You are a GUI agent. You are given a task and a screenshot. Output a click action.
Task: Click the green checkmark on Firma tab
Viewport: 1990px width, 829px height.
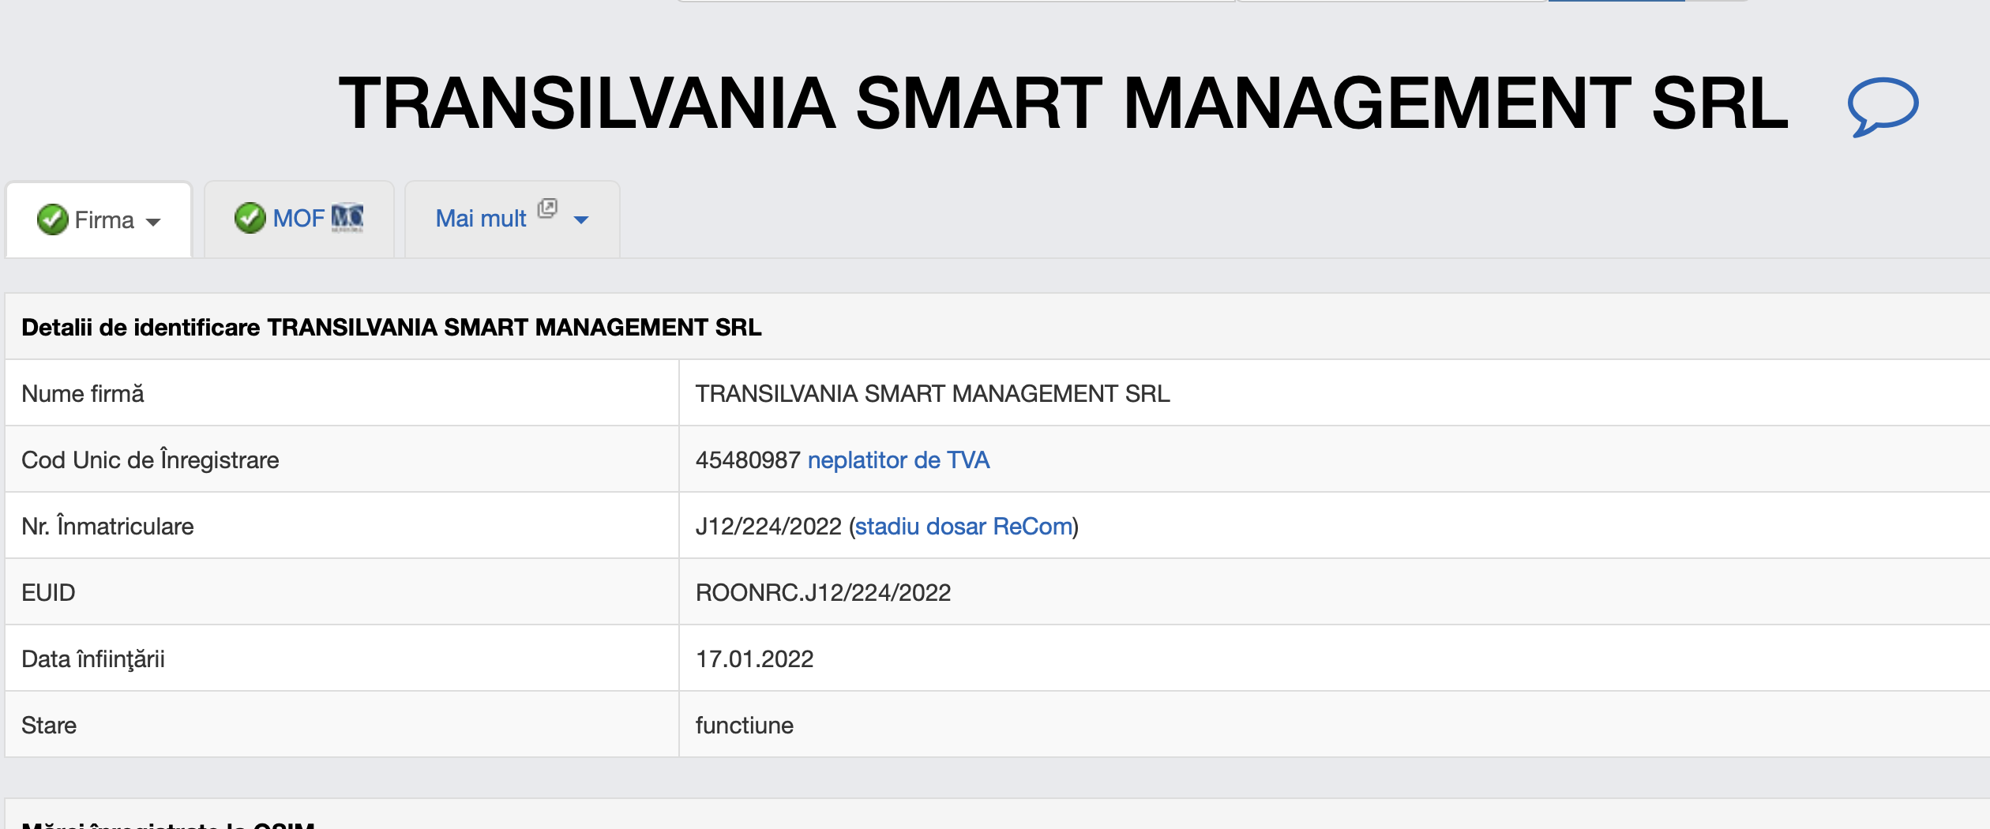tap(52, 219)
